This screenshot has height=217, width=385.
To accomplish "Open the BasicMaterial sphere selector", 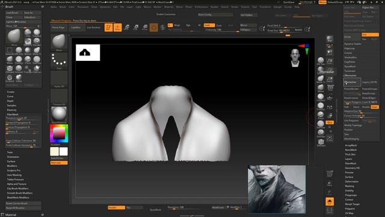I will click(x=59, y=115).
